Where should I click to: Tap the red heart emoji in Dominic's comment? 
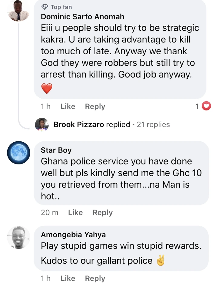(47, 89)
